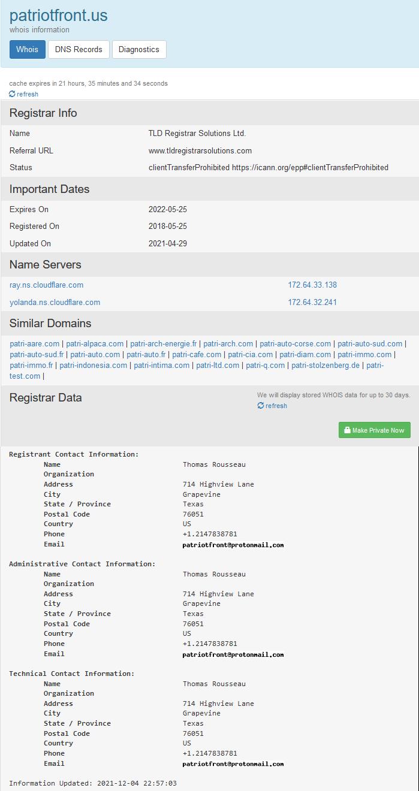The width and height of the screenshot is (419, 791).
Task: Open similar domain patri-cia.com
Action: [x=251, y=355]
